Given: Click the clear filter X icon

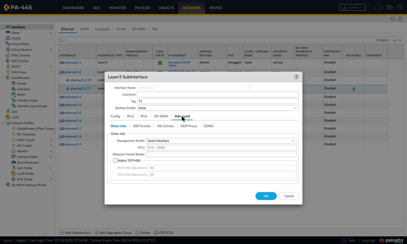Looking at the screenshot, I should [x=400, y=40].
